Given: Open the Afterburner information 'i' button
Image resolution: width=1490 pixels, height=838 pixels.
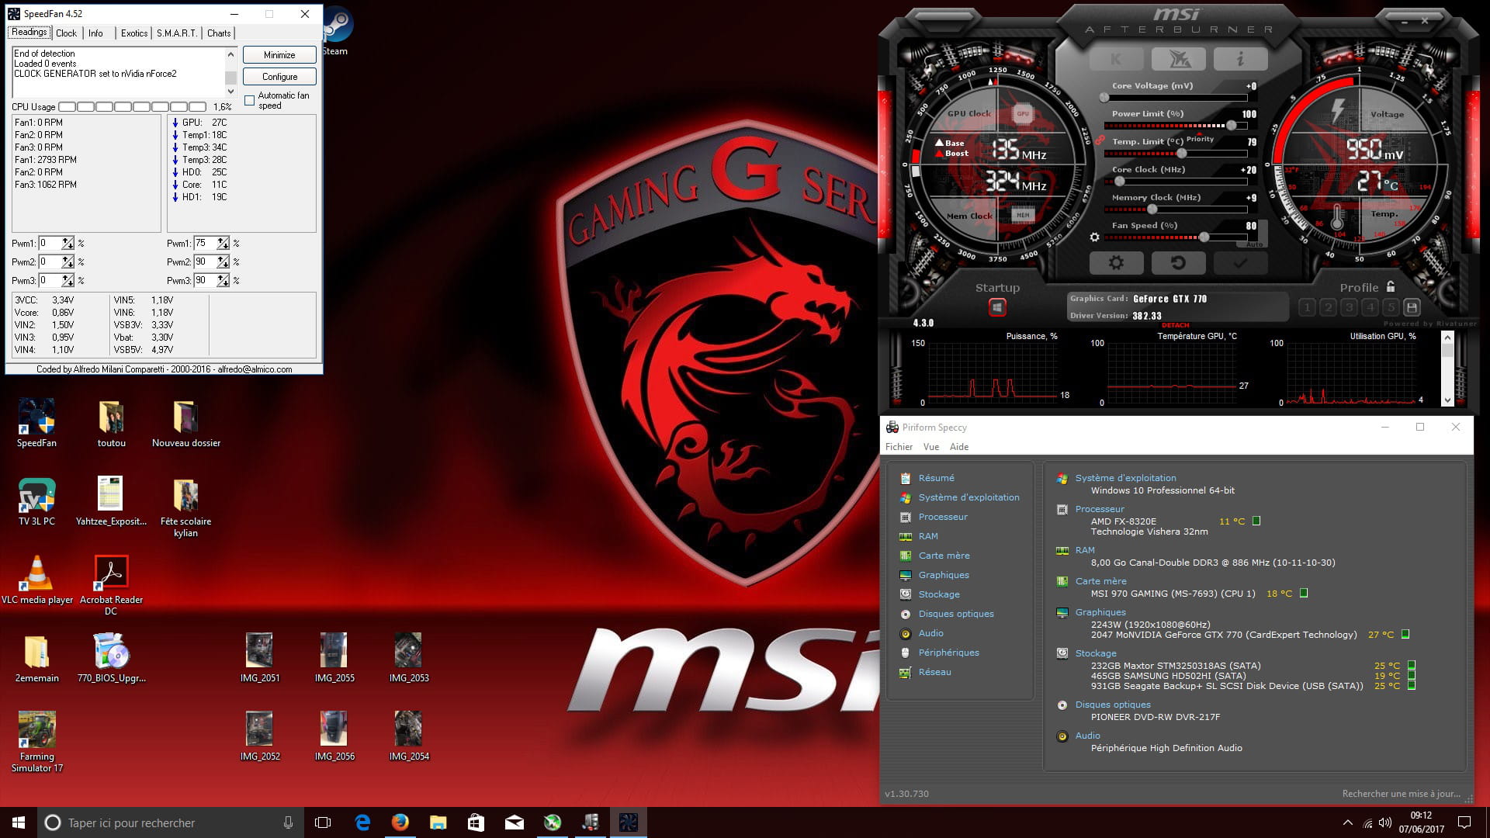Looking at the screenshot, I should coord(1240,59).
